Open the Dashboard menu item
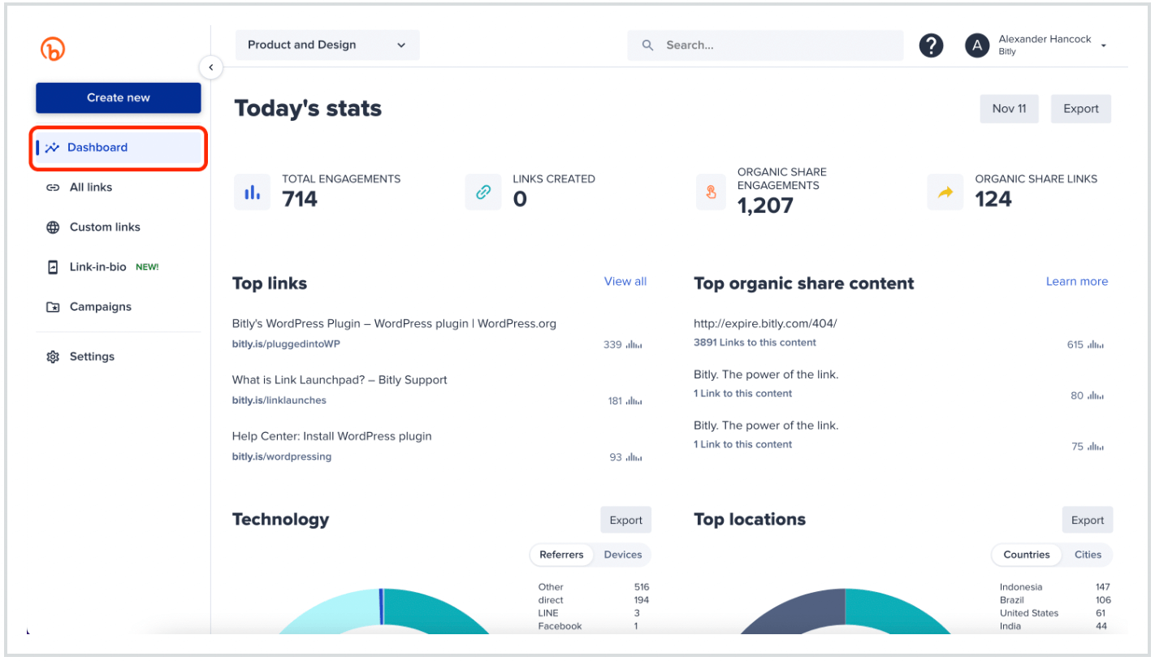Screen dimensions: 1155x661 pos(119,148)
